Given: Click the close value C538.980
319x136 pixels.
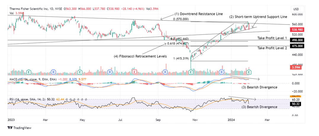Looking at the screenshot, I should [113, 9].
